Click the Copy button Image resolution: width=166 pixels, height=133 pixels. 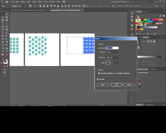point(103,85)
